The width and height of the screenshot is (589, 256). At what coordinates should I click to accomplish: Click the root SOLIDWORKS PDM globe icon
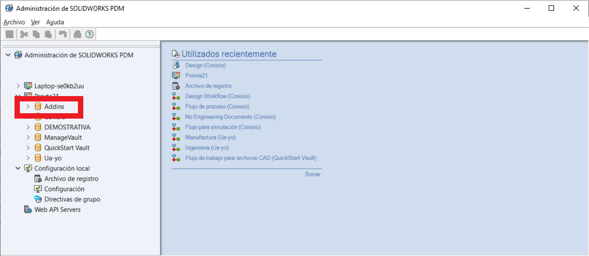pyautogui.click(x=18, y=55)
